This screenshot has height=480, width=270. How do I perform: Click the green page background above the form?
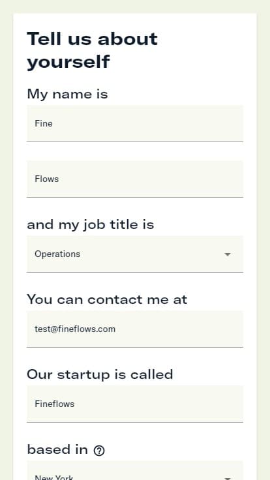click(135, 6)
